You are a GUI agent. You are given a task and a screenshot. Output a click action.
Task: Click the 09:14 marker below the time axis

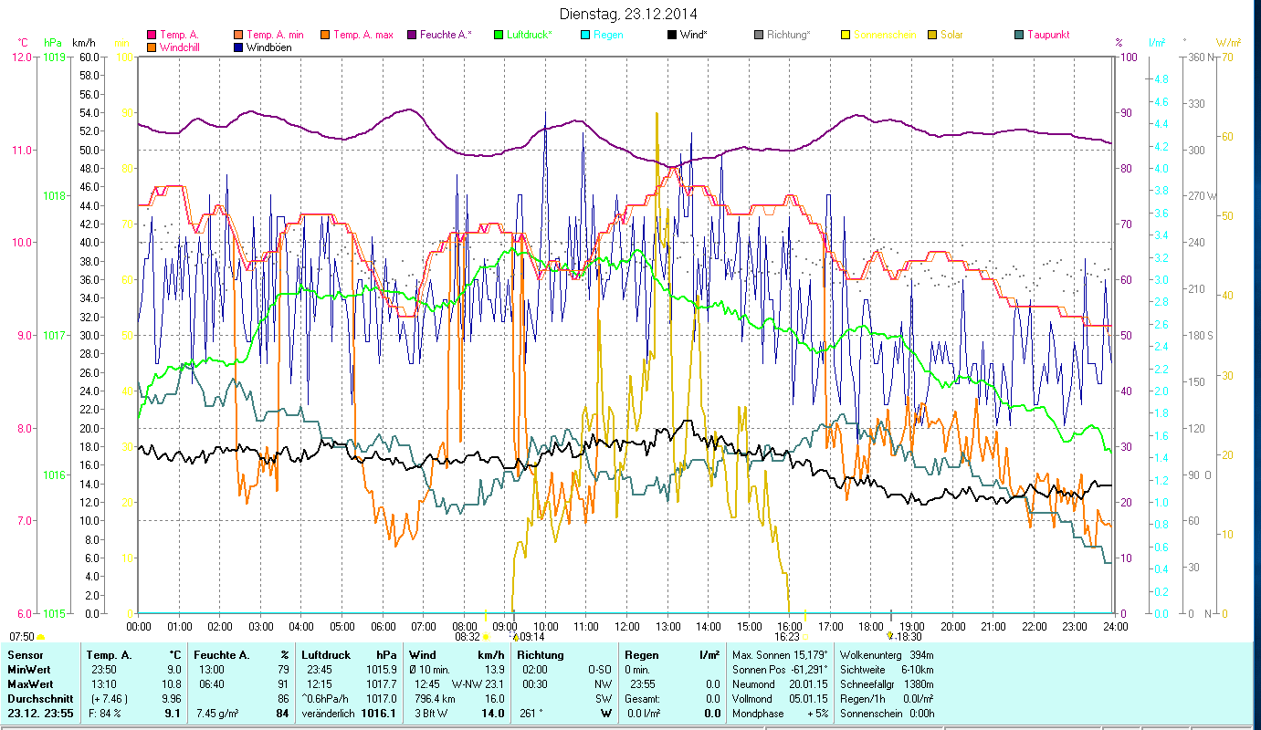pyautogui.click(x=531, y=637)
